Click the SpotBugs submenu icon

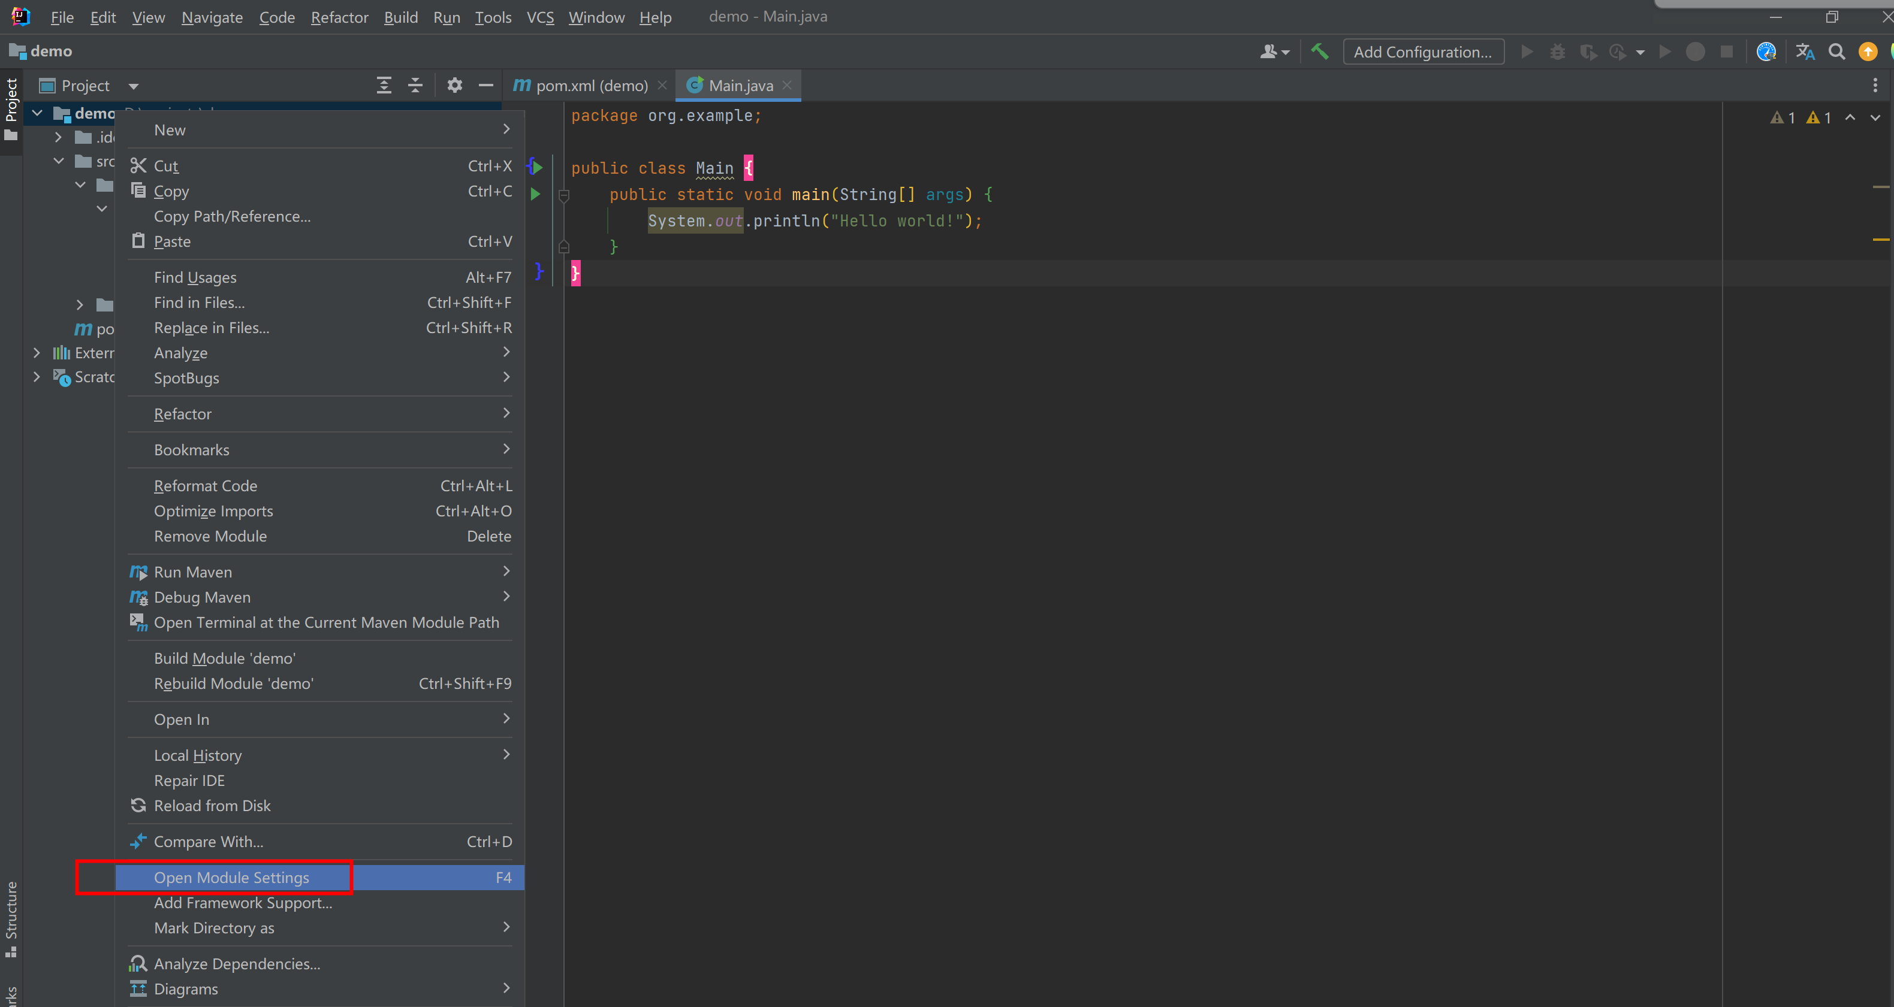[x=507, y=378]
